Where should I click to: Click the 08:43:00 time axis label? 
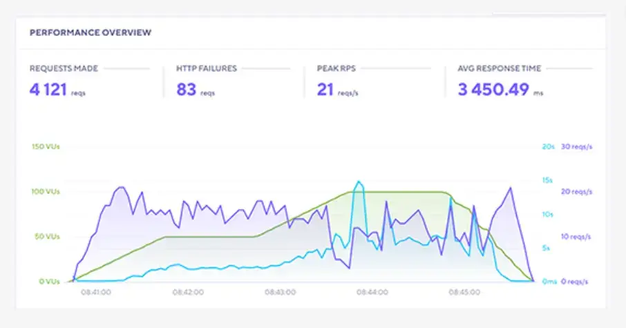280,293
